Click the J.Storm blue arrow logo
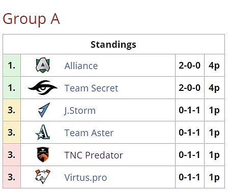 [44, 110]
